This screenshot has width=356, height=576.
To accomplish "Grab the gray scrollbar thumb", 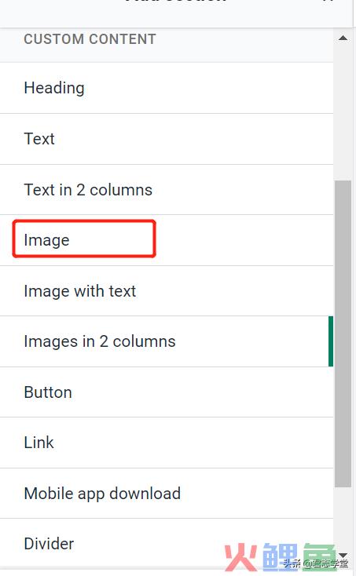I will 343,334.
